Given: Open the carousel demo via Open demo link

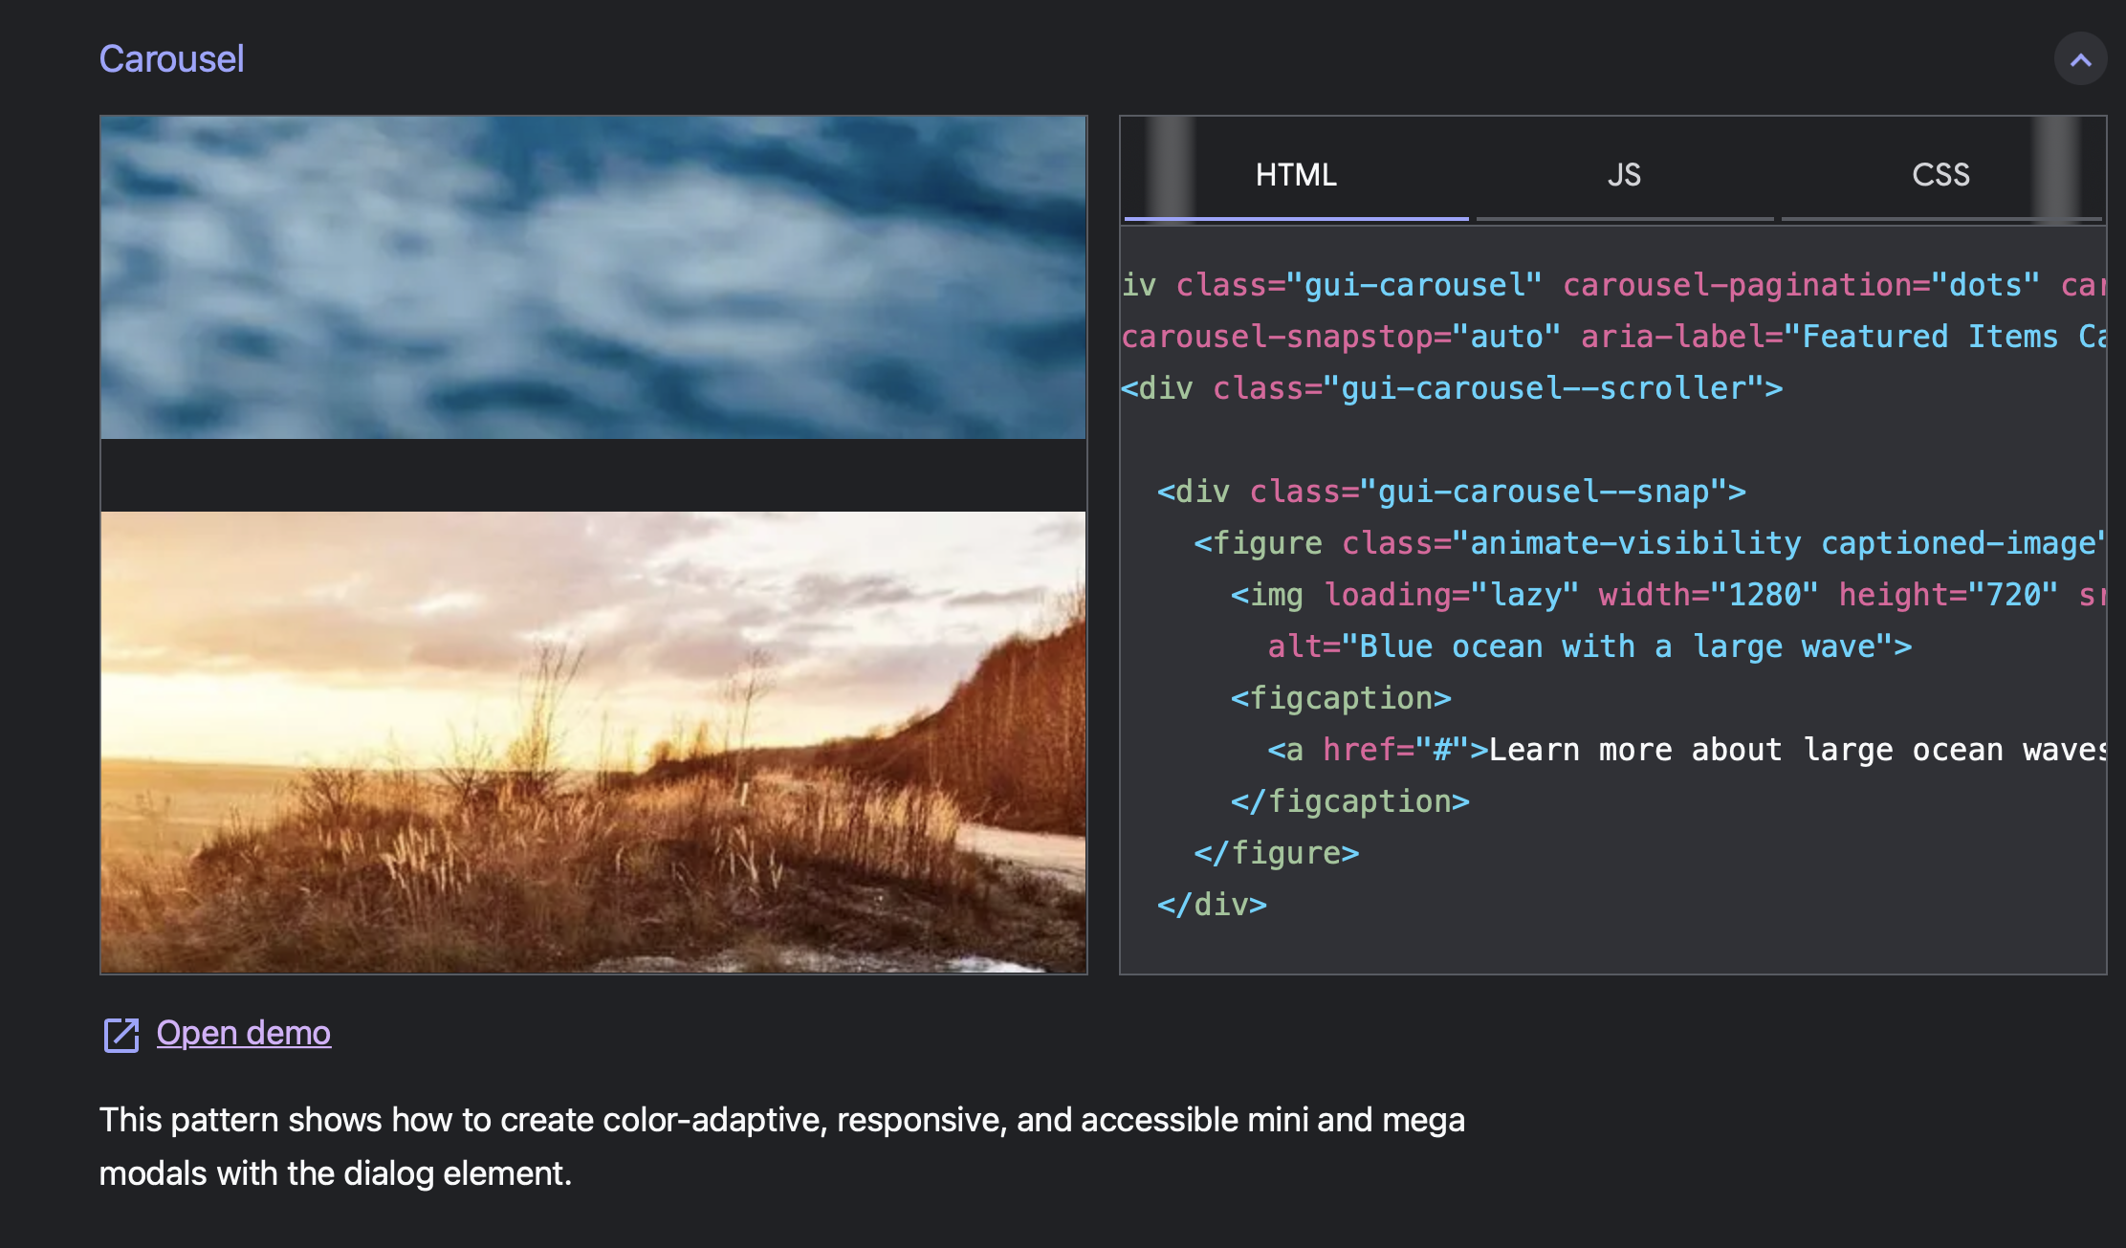Looking at the screenshot, I should [x=243, y=1033].
